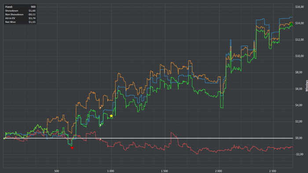Viewport: 308px width, 173px height.
Task: Click the $4,00 y-axis label
Action: point(299,105)
